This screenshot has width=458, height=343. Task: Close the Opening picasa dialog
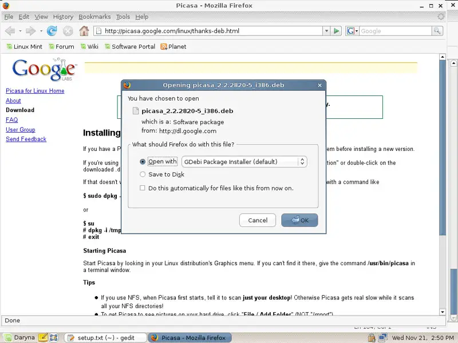[320, 85]
